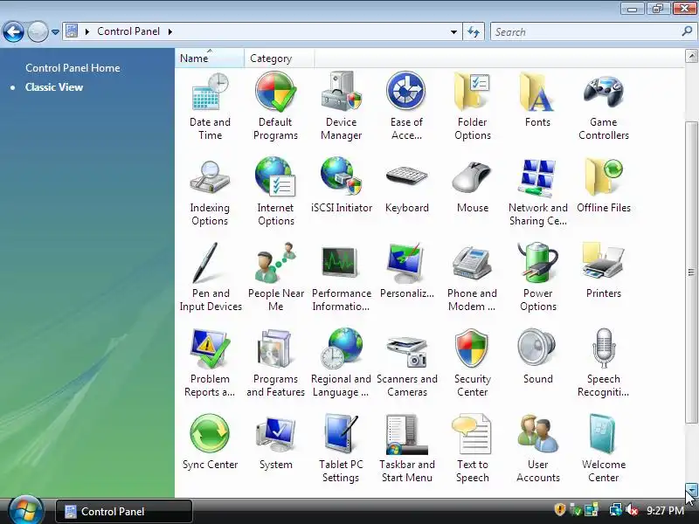The image size is (699, 524).
Task: Open Sound settings
Action: [x=537, y=357]
